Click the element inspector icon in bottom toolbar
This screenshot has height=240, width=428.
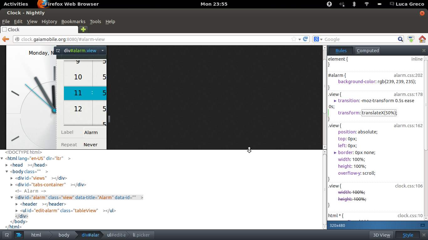pos(7,235)
